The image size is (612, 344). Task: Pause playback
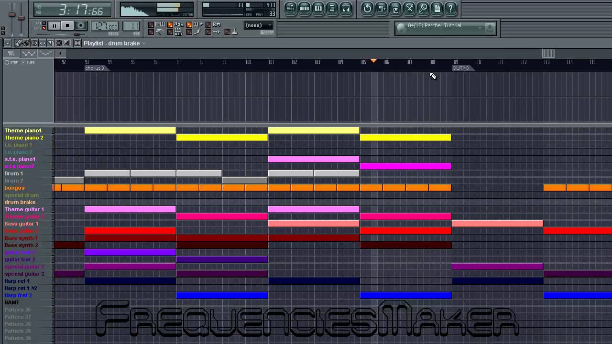coord(54,25)
